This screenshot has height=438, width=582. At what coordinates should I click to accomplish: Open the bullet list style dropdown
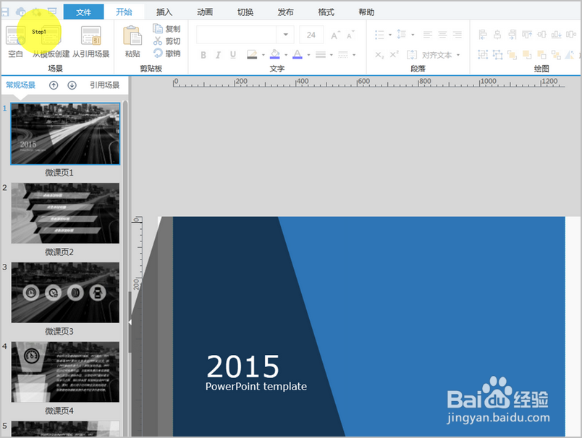[x=390, y=35]
